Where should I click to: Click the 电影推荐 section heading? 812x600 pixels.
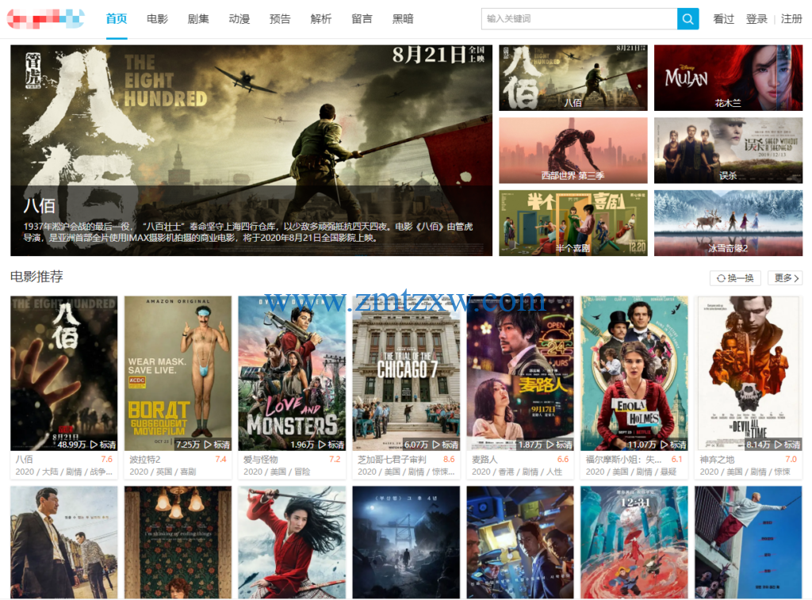(x=36, y=277)
